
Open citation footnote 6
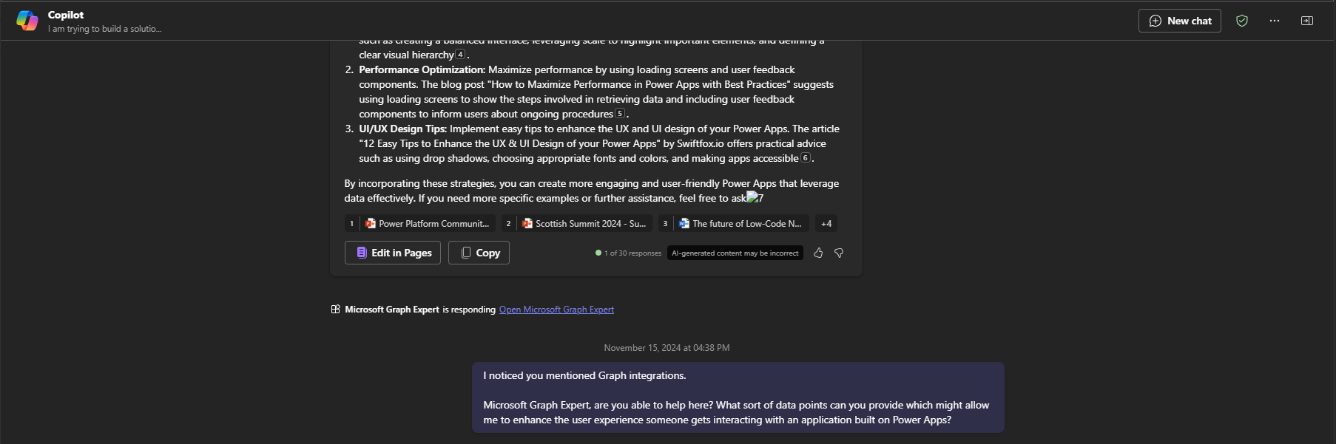(x=806, y=157)
